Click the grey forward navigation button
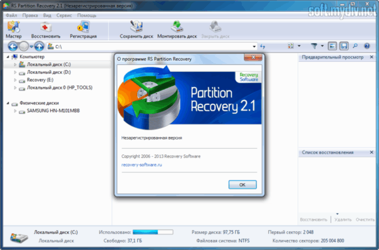The height and width of the screenshot is (250, 379). (24, 46)
